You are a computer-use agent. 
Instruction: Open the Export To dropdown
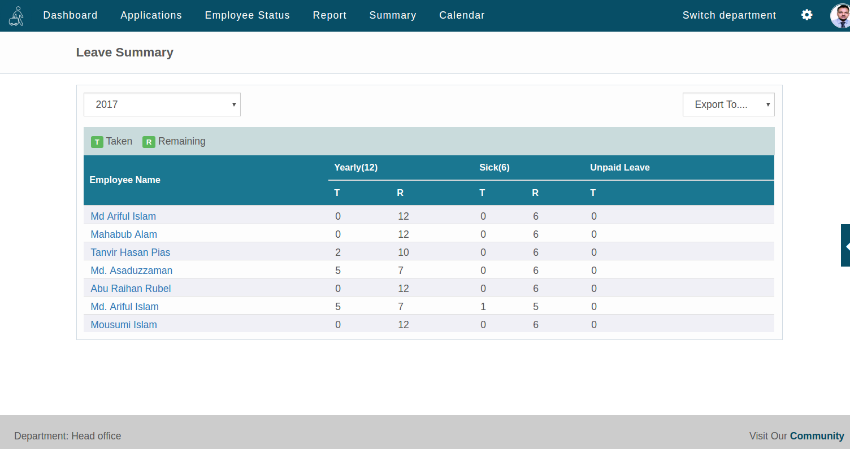728,104
